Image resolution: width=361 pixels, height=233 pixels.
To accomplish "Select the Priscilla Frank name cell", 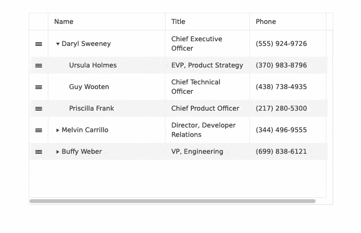I will (x=91, y=109).
